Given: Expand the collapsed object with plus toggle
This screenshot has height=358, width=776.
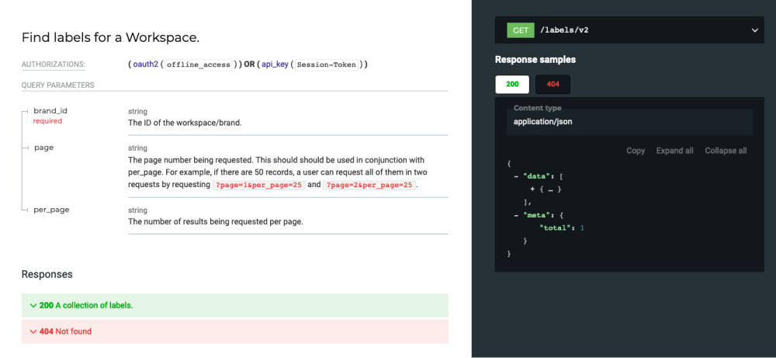Looking at the screenshot, I should (x=532, y=189).
